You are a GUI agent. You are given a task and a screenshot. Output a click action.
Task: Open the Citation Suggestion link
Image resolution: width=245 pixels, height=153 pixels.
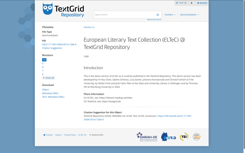(x=52, y=48)
